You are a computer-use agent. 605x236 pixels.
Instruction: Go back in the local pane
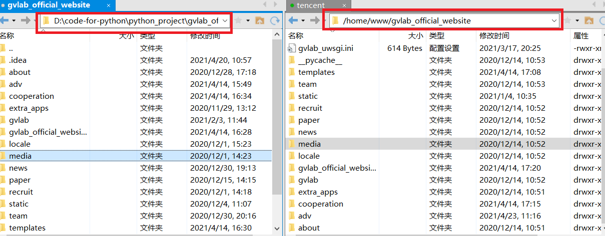pyautogui.click(x=4, y=20)
